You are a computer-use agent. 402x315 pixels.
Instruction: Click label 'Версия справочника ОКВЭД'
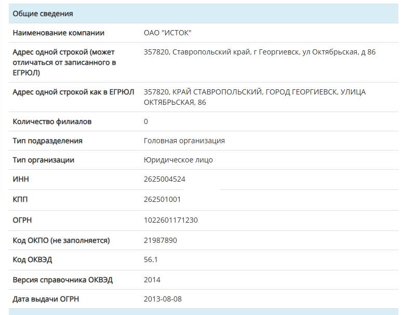pyautogui.click(x=62, y=280)
